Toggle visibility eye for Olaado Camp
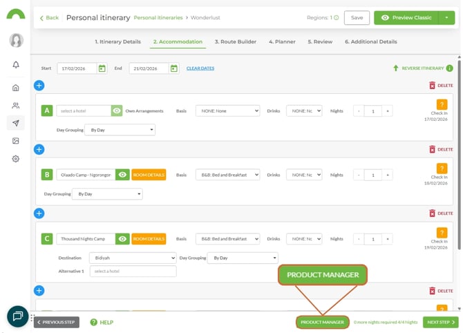This screenshot has height=333, width=463. tap(122, 175)
